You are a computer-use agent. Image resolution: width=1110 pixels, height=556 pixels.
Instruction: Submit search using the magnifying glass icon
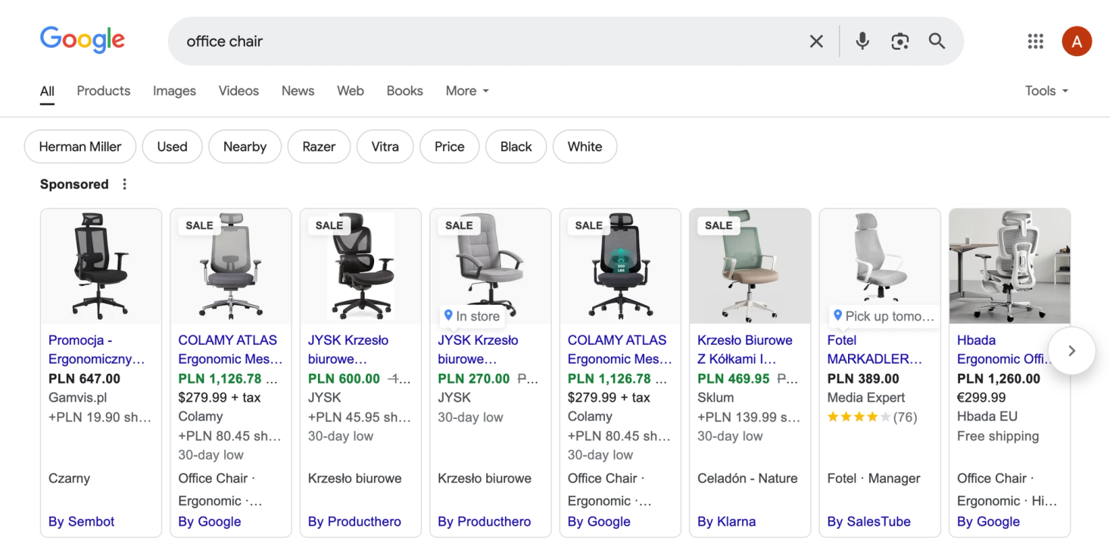(x=937, y=42)
